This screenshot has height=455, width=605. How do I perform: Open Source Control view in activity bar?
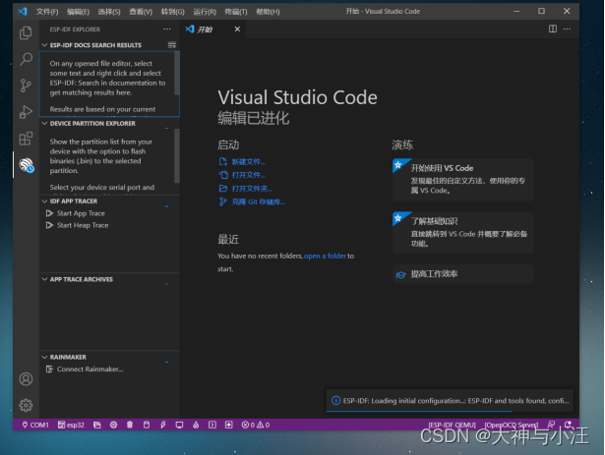click(26, 85)
